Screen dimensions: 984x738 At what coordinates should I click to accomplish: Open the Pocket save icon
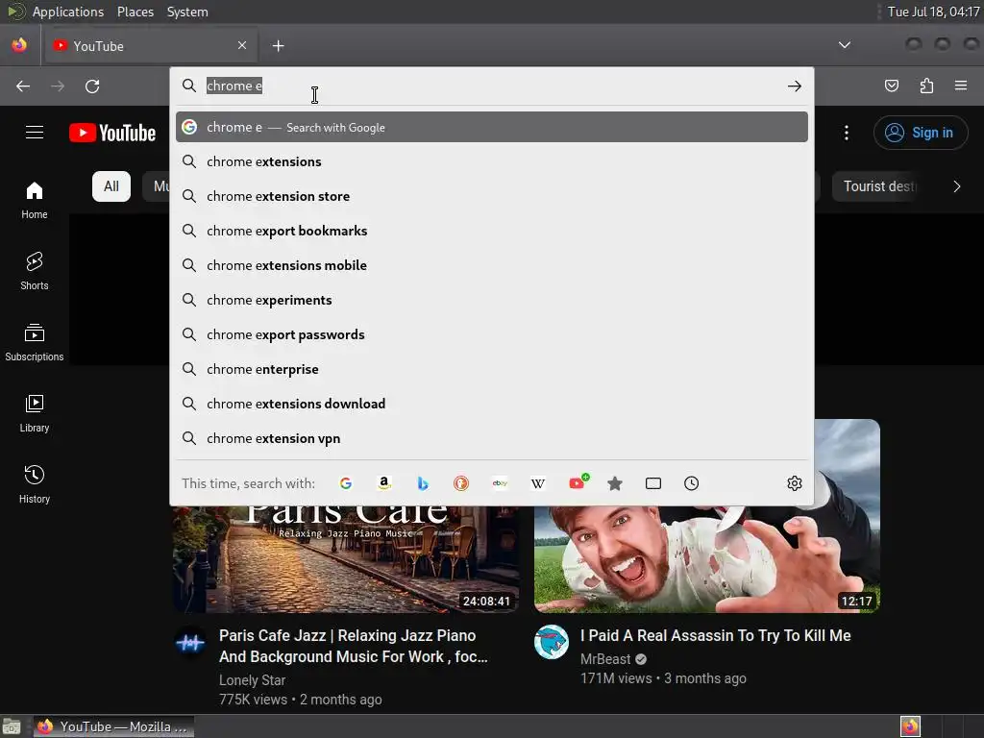point(891,86)
